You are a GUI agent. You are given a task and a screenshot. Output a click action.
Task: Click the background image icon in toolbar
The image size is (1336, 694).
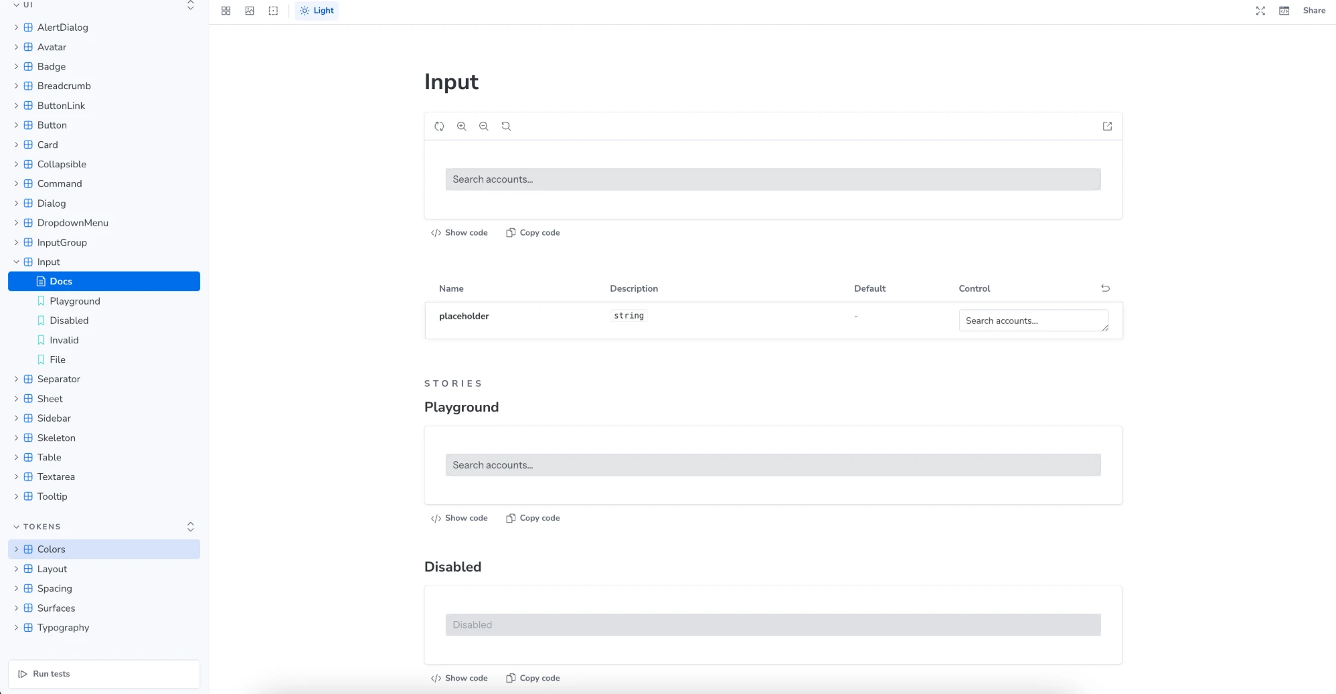[250, 11]
